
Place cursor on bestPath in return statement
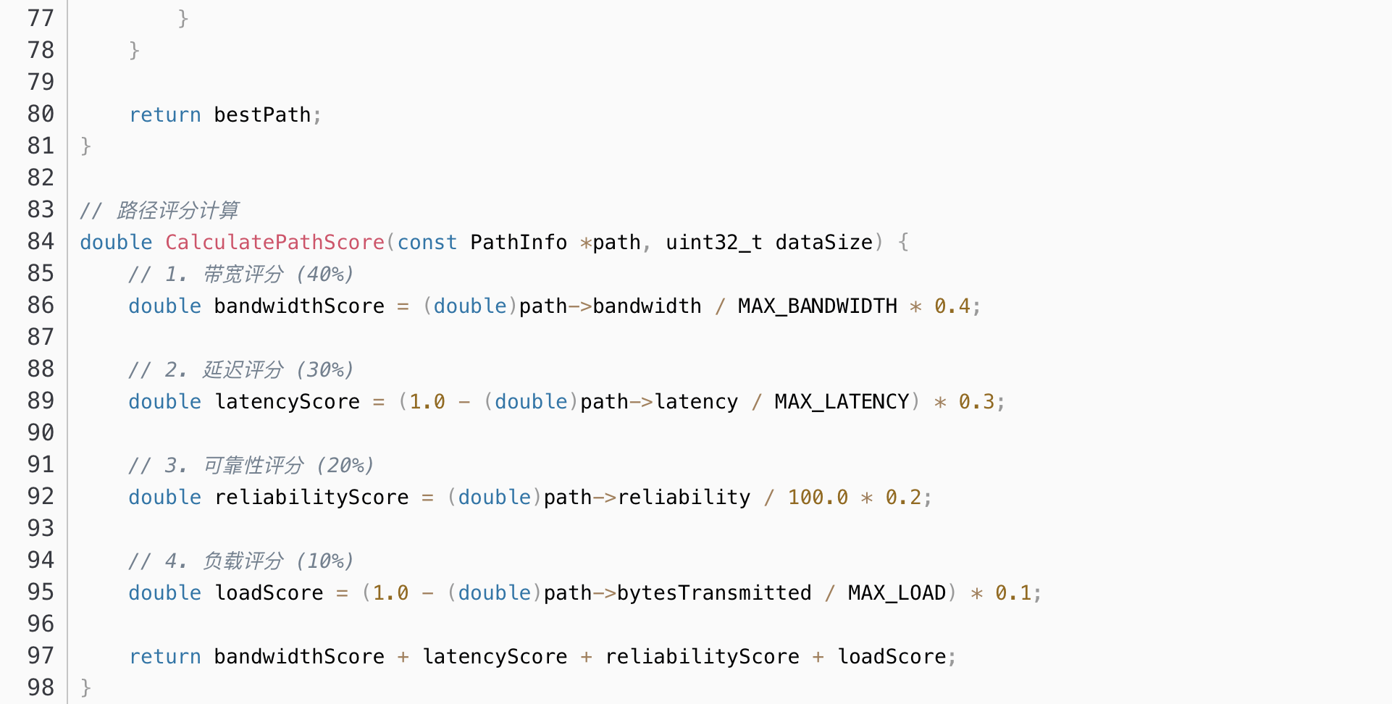click(262, 114)
